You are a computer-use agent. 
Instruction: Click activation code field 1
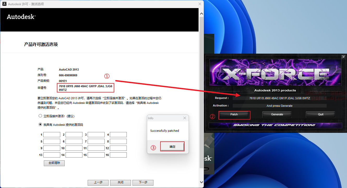click(52, 135)
